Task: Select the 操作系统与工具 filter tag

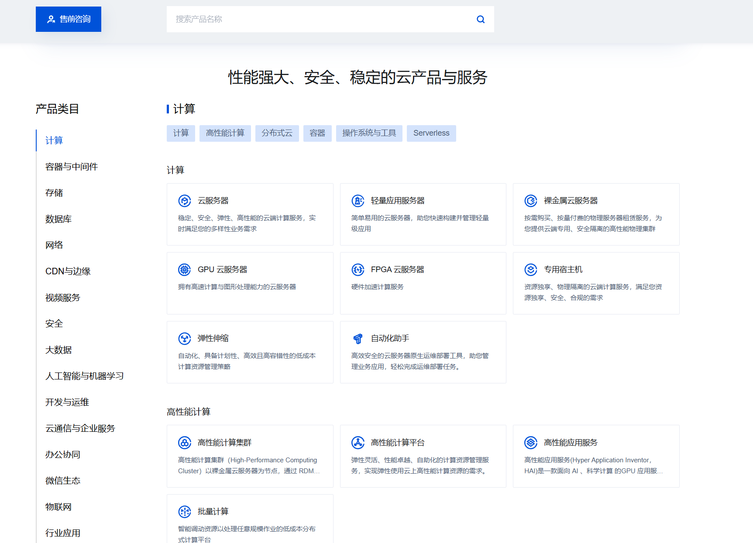Action: [369, 133]
